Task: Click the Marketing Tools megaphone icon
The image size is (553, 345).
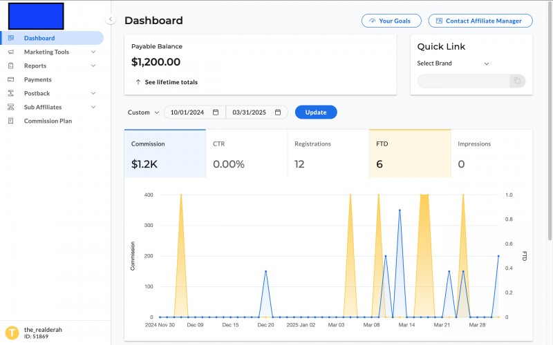Action: (10, 52)
